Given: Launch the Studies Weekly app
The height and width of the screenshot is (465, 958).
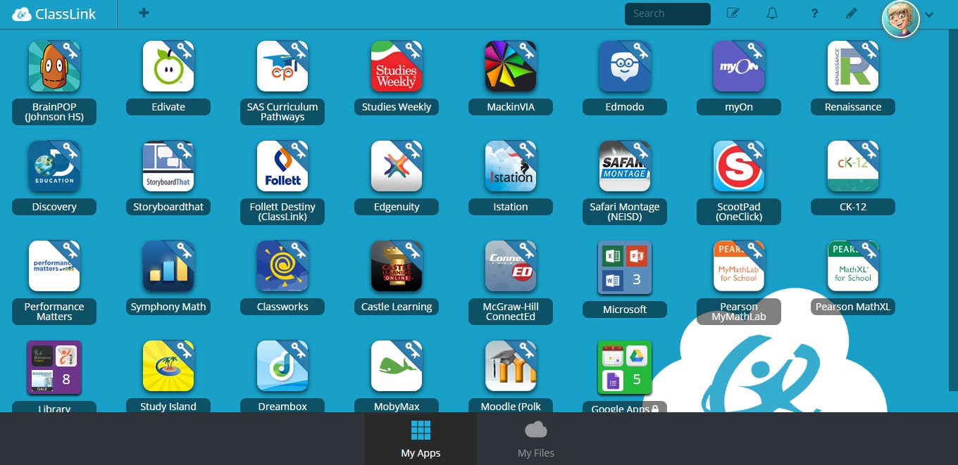Looking at the screenshot, I should tap(397, 66).
